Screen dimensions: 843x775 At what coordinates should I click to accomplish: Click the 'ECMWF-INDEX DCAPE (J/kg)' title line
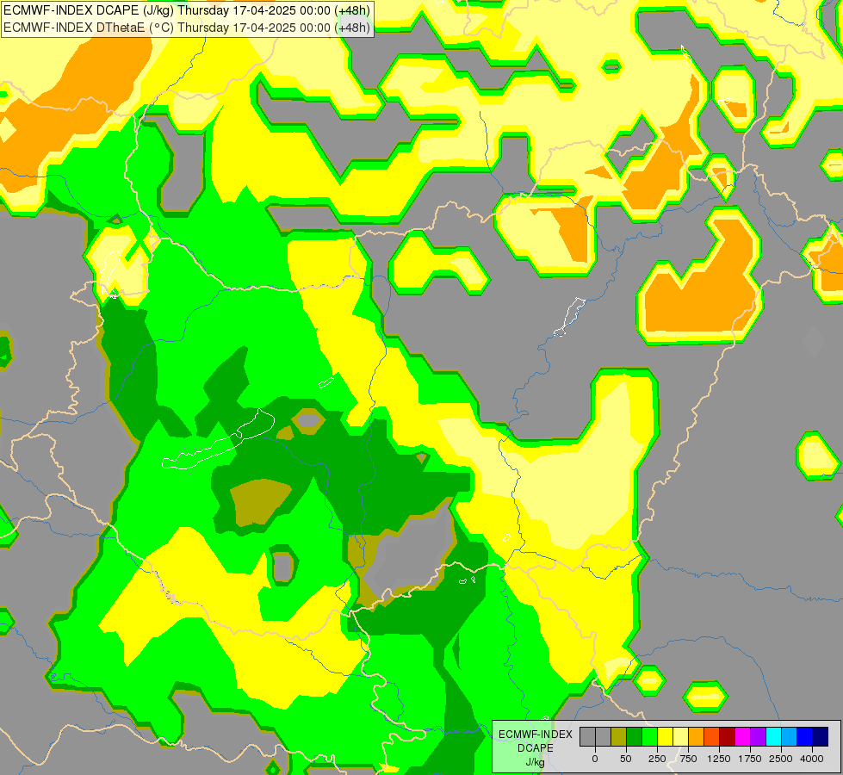pyautogui.click(x=187, y=10)
